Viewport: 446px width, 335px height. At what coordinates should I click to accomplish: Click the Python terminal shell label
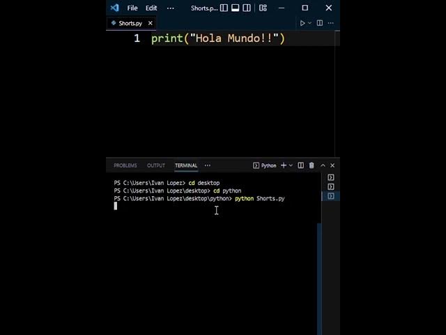tap(265, 165)
